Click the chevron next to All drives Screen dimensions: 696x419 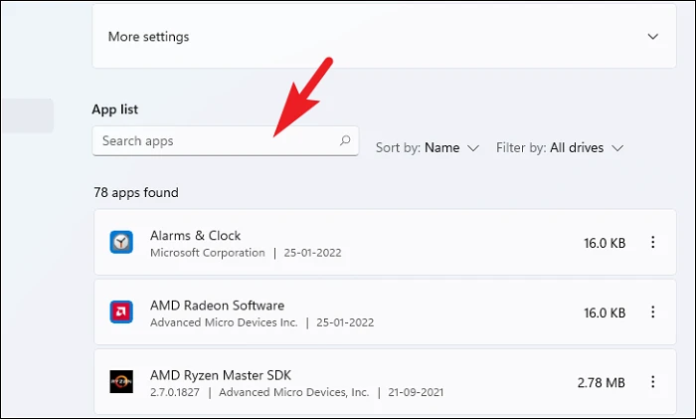tap(617, 148)
